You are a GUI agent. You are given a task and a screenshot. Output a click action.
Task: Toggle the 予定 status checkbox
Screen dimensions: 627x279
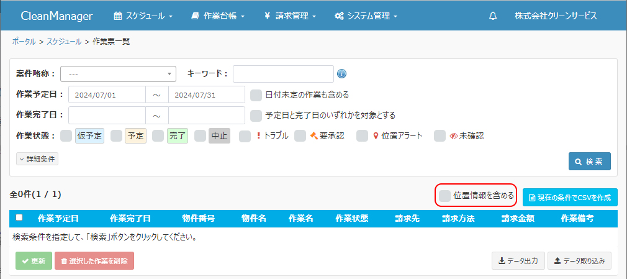point(116,135)
